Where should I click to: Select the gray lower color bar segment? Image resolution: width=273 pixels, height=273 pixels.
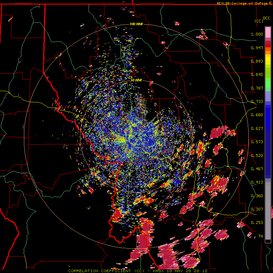click(268, 211)
